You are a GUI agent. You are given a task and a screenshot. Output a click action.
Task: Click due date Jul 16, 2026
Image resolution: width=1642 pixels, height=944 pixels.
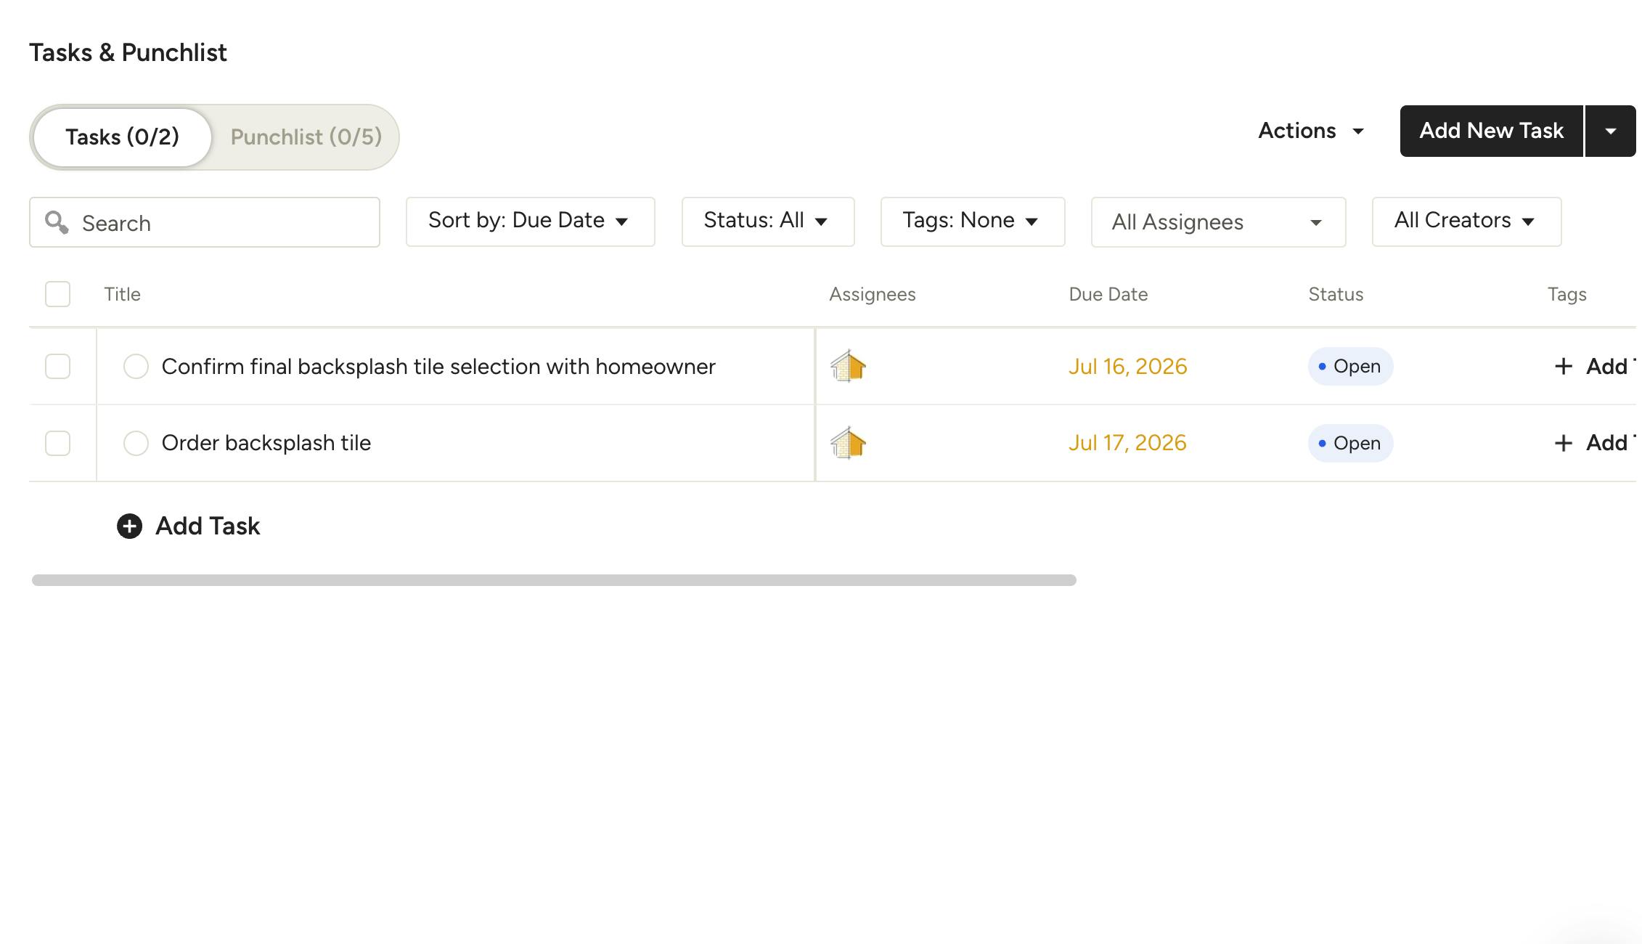click(x=1127, y=366)
